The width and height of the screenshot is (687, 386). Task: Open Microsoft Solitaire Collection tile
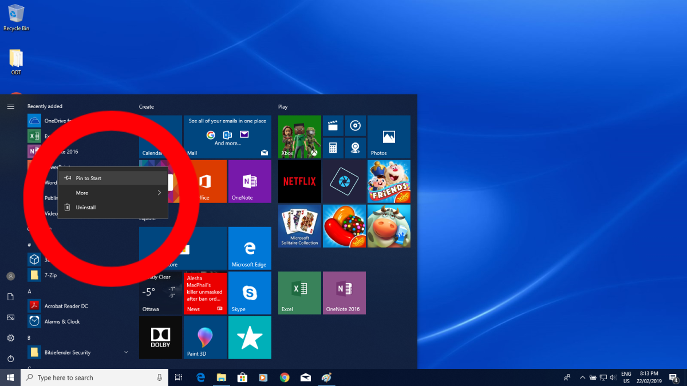tap(299, 226)
